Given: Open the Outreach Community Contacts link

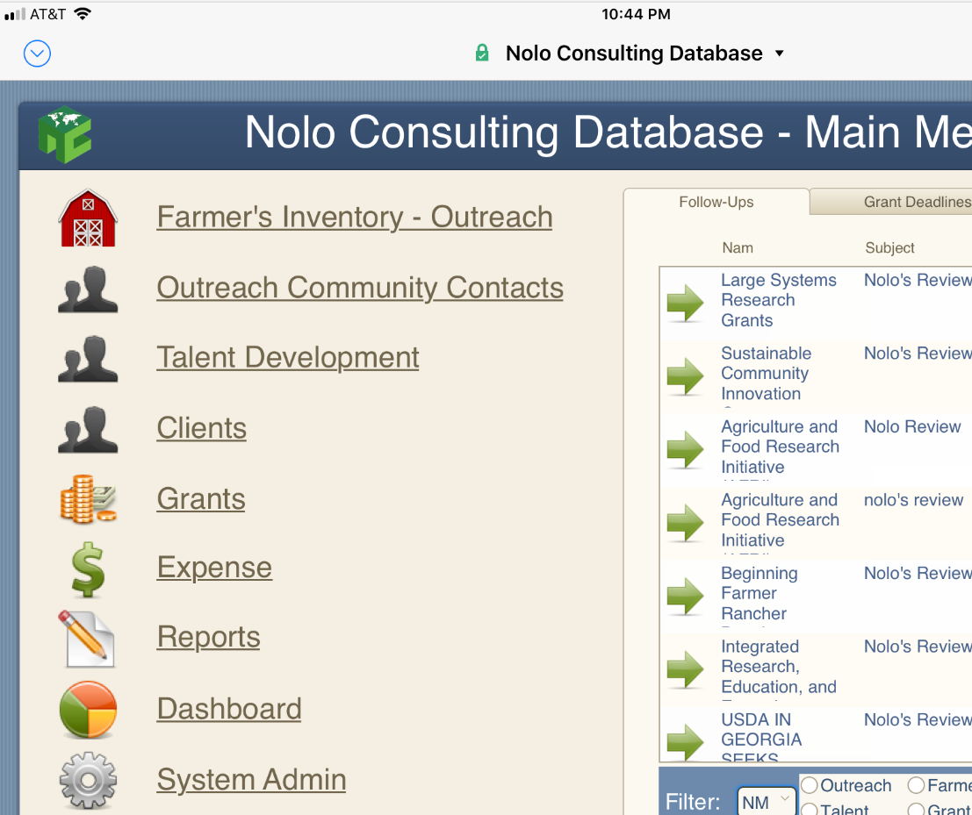Looking at the screenshot, I should (360, 288).
